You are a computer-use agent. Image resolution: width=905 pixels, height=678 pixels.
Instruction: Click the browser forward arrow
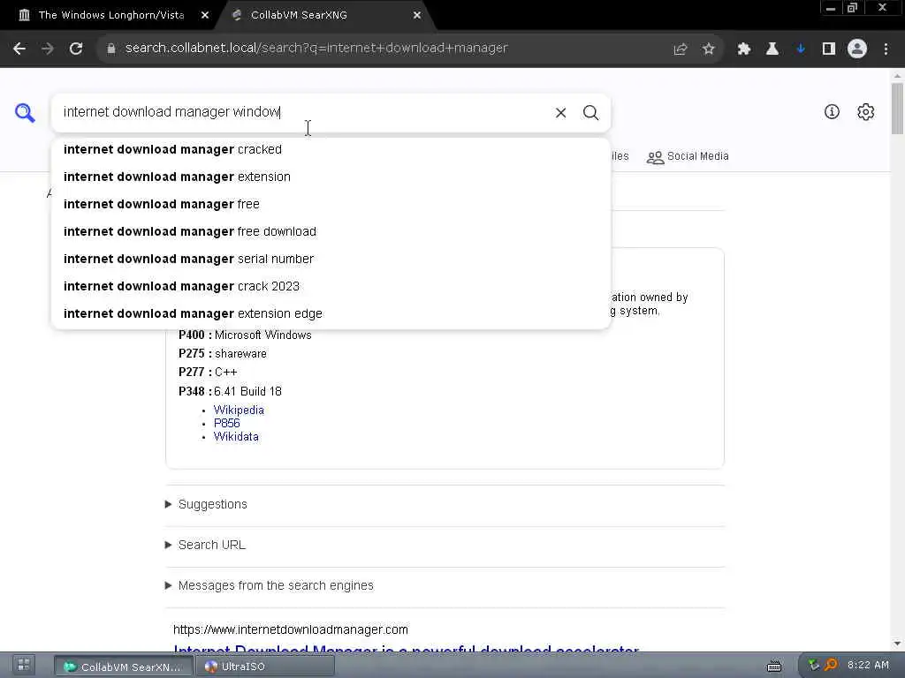(48, 49)
